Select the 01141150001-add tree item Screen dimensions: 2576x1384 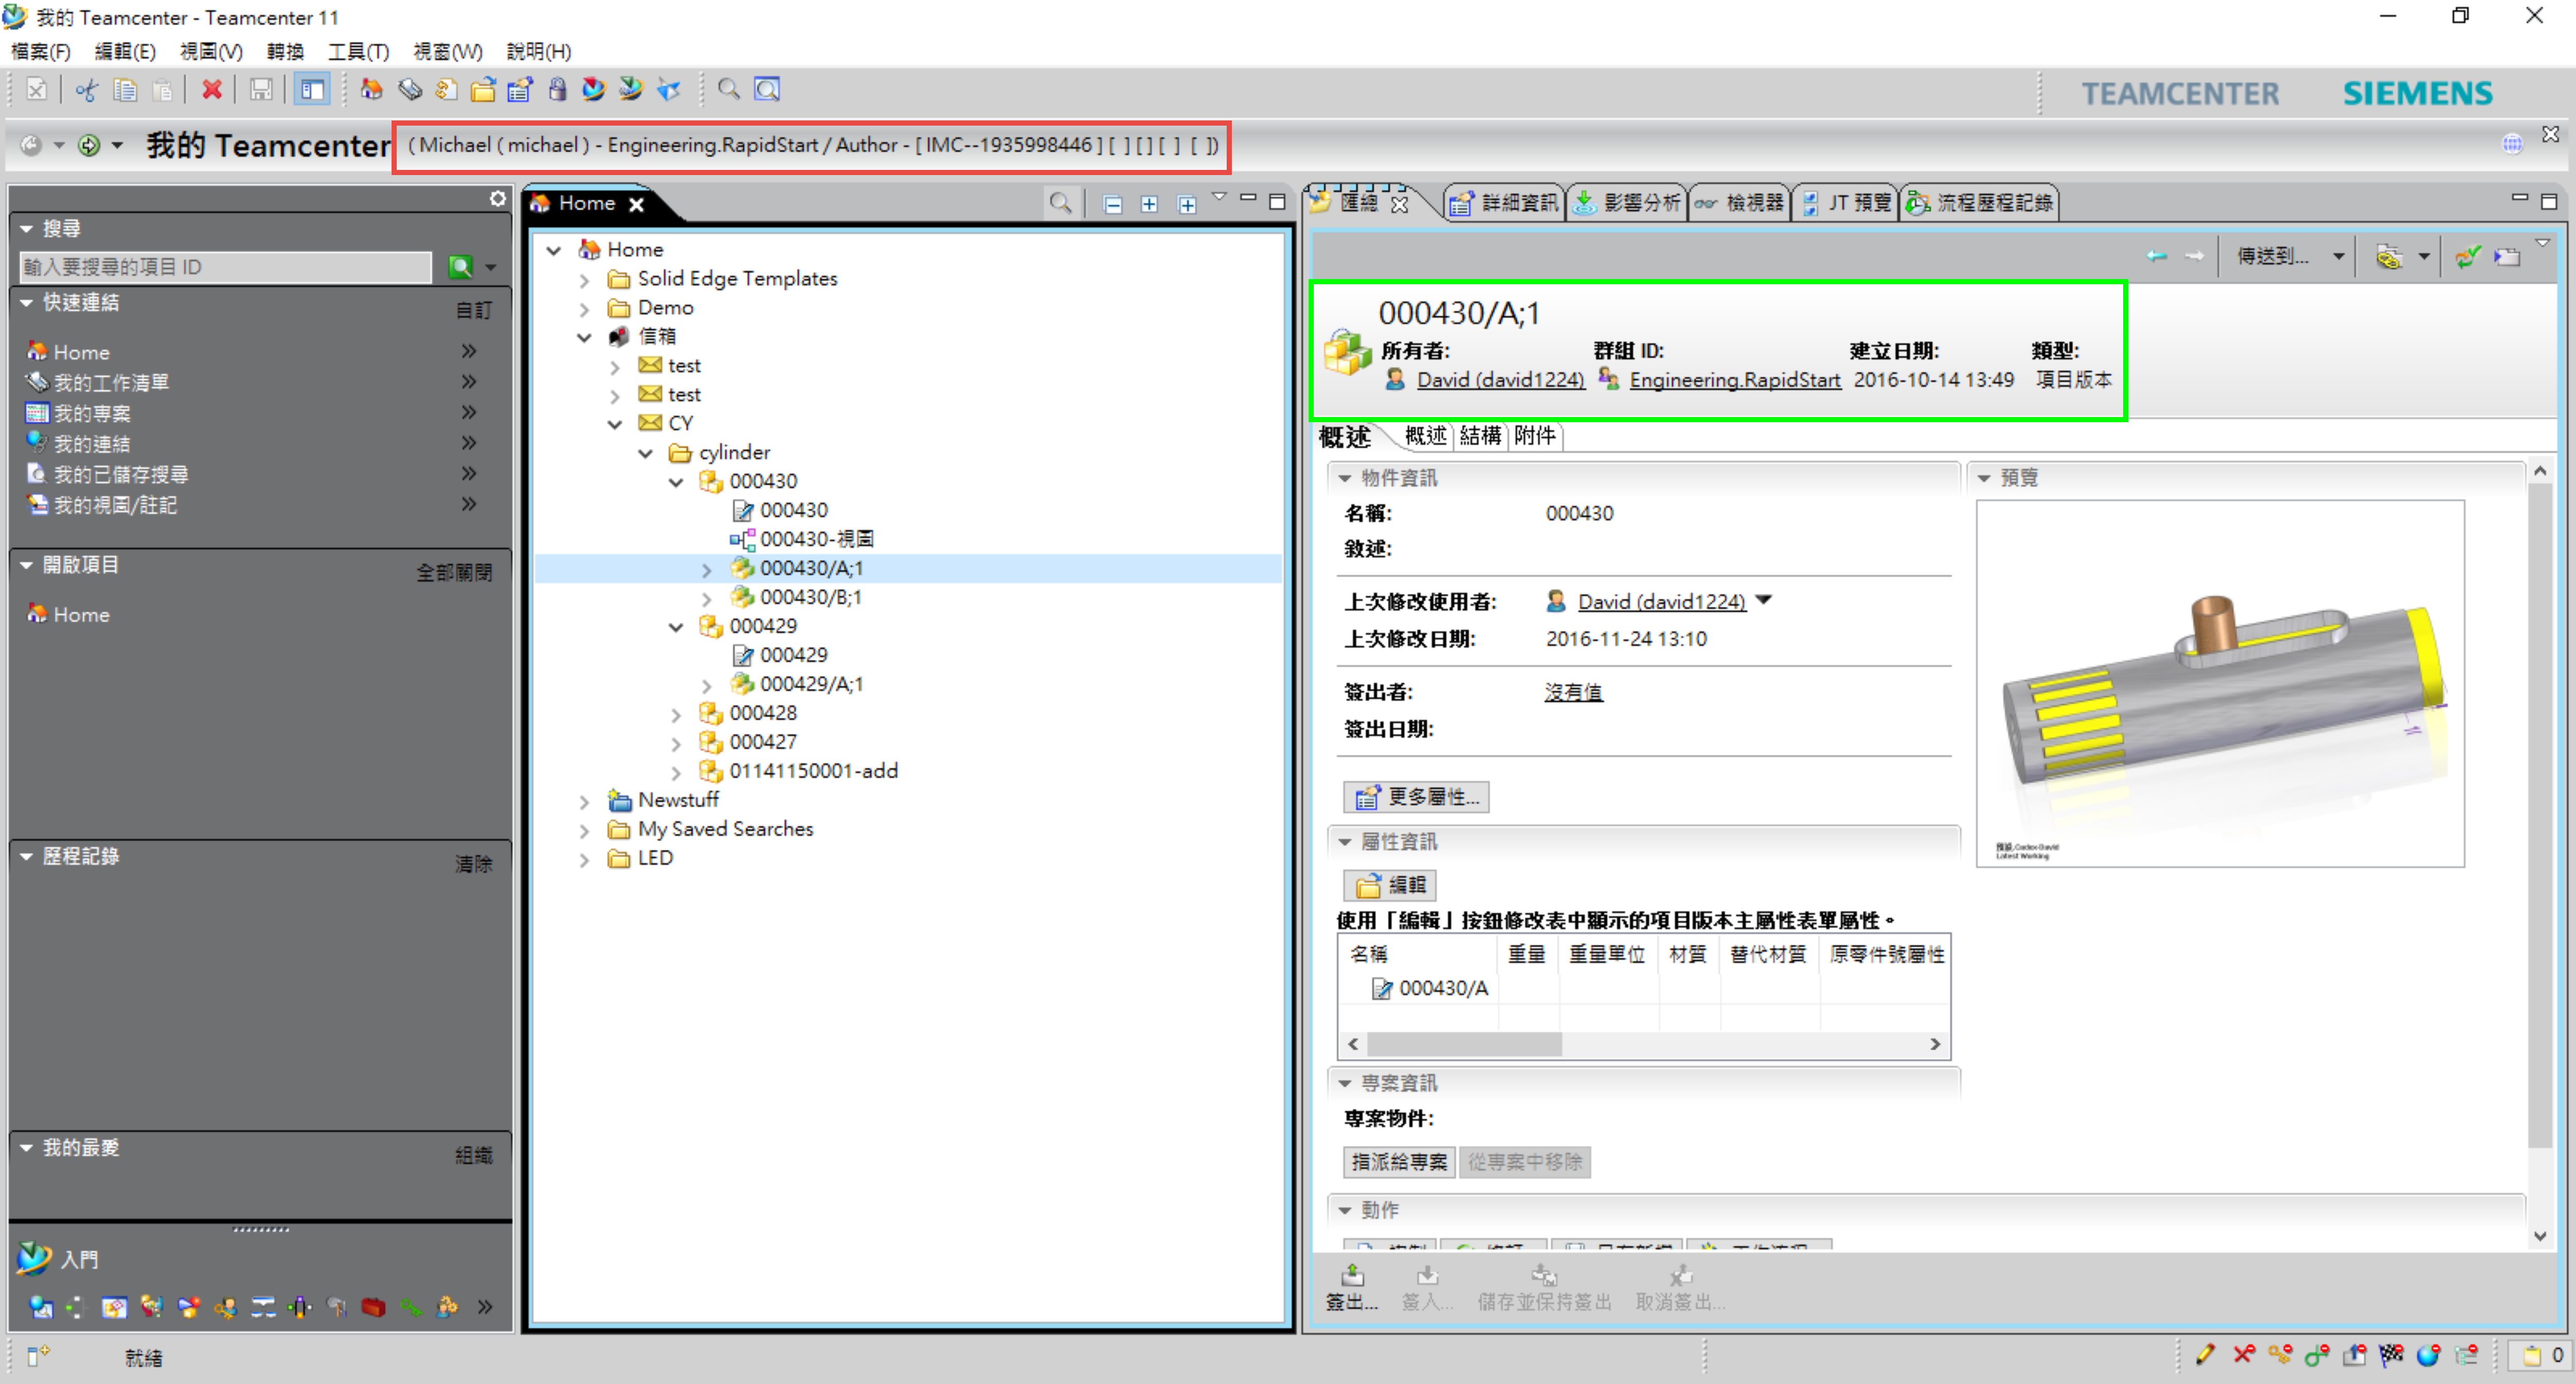coord(813,771)
